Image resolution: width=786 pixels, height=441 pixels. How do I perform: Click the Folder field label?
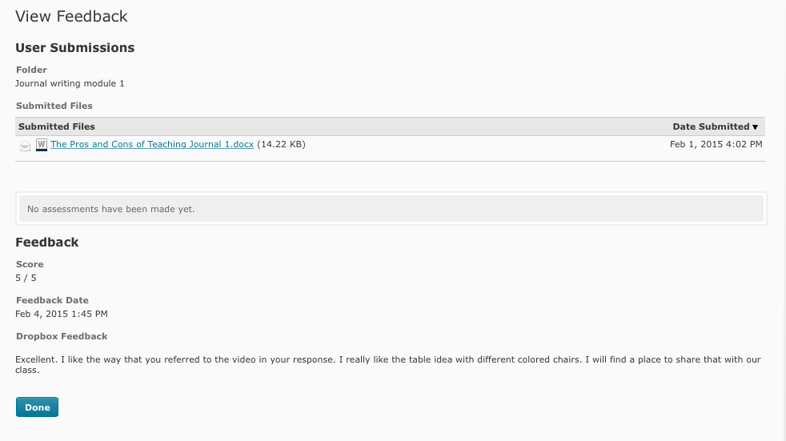[x=31, y=70]
